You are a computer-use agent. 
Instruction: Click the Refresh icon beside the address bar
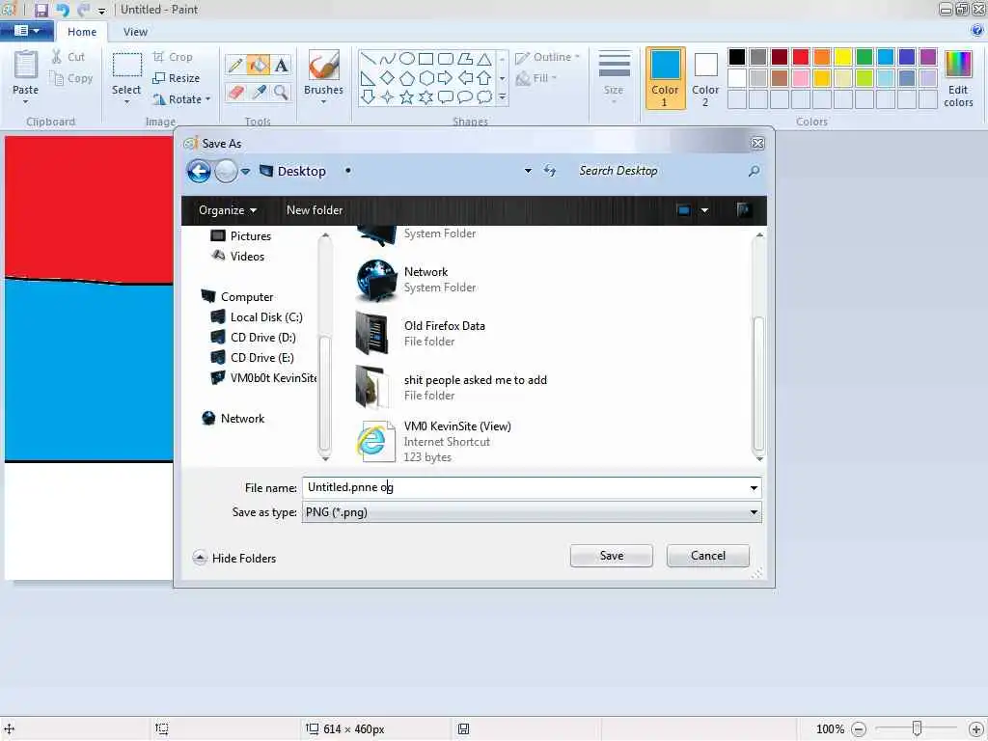tap(549, 171)
